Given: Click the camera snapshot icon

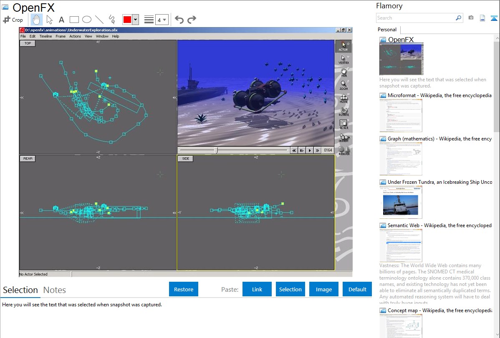Looking at the screenshot, I should [x=471, y=18].
